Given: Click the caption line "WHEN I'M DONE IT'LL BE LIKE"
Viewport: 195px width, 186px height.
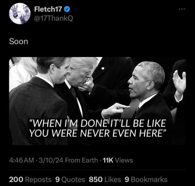Looking at the screenshot, I should (97, 123).
